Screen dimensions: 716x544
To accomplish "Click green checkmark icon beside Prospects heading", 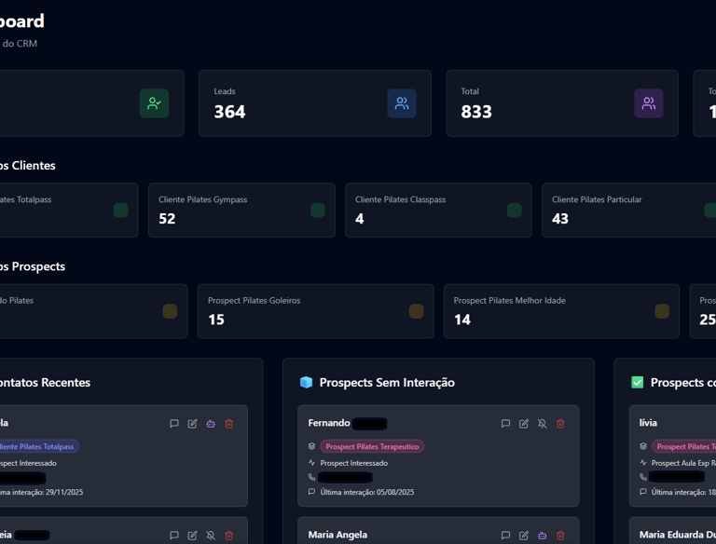I will [x=637, y=383].
